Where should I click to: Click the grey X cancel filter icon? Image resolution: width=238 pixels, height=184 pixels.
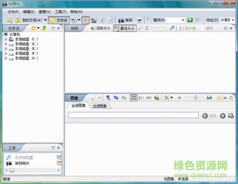tap(198, 20)
